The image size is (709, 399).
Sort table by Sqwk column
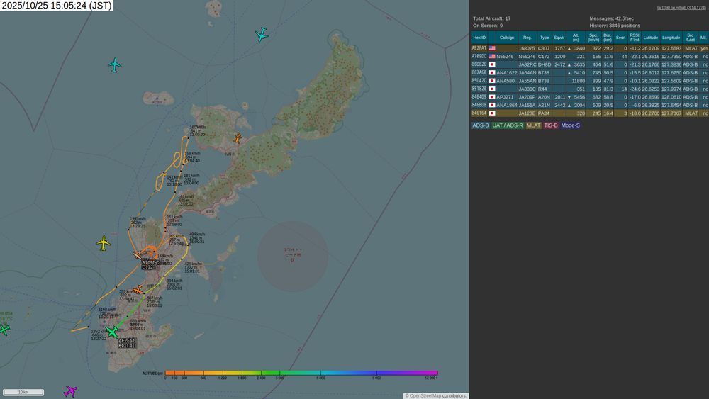click(559, 38)
